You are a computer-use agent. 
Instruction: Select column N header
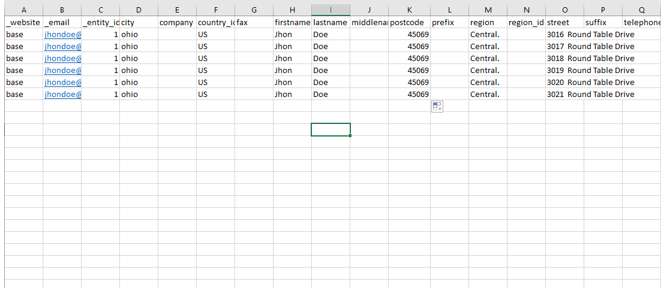point(526,10)
